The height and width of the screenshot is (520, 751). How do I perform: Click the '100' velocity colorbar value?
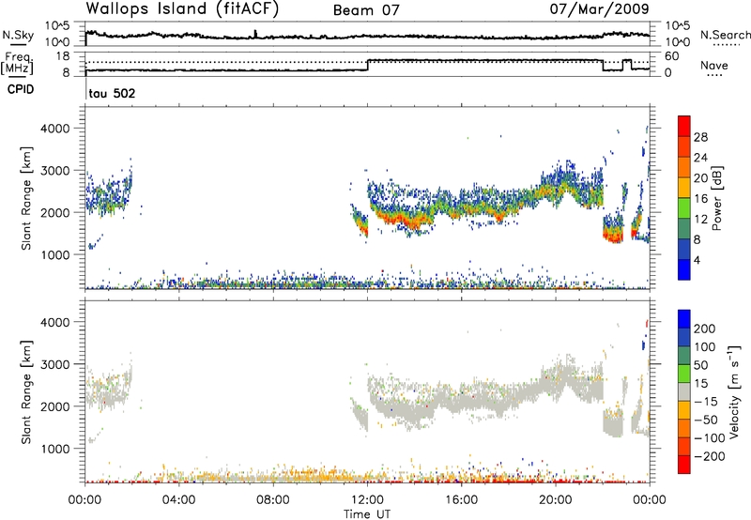(705, 347)
